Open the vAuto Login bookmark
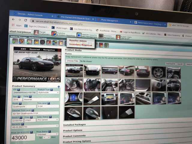The image size is (192, 144). pyautogui.click(x=59, y=28)
